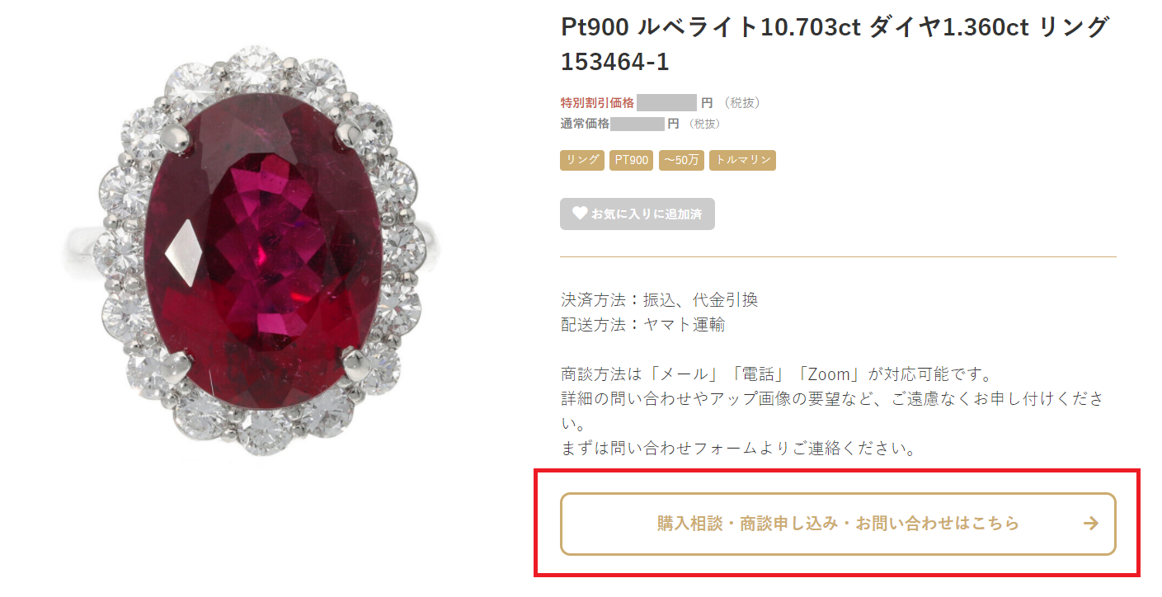Screen dimensions: 1162x597
Task: Open the 購入相談・商談申し込み inquiry button
Action: (x=838, y=524)
